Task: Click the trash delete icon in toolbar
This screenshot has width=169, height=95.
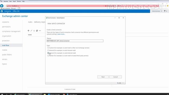Action: coord(34,31)
